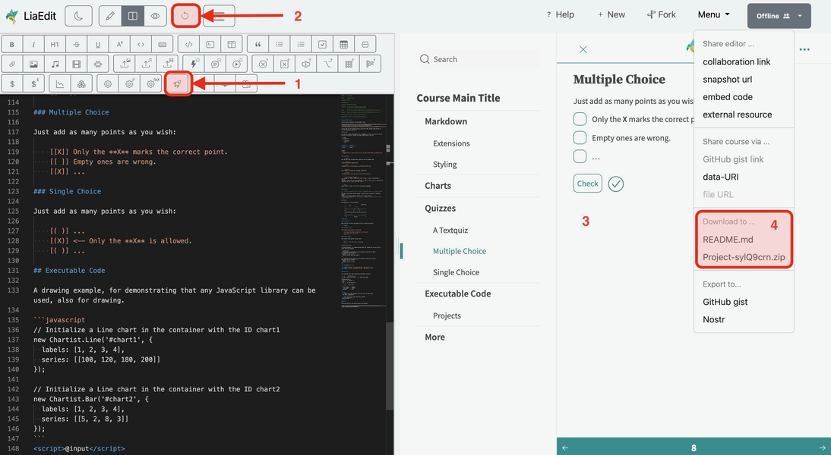Open the Menu dropdown in the header
Screen dimensions: 831x455
tap(713, 14)
